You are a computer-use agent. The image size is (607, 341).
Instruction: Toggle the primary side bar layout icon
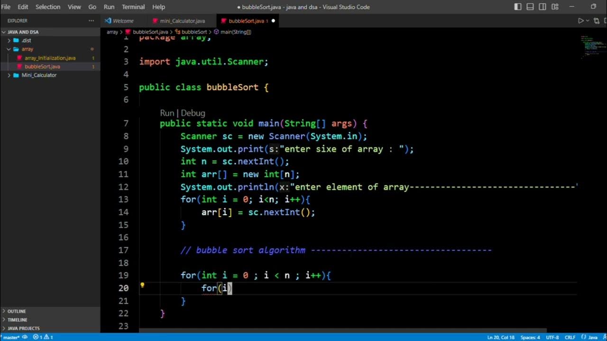point(518,7)
